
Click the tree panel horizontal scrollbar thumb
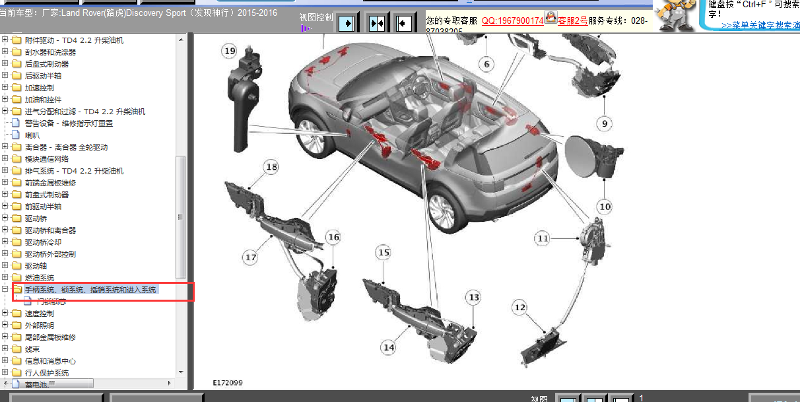(x=51, y=383)
